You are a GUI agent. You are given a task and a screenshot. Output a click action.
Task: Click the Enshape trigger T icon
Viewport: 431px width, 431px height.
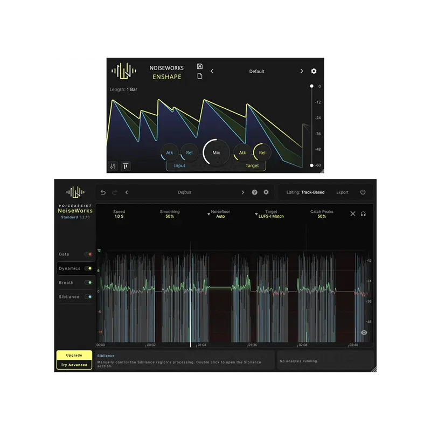click(x=126, y=166)
